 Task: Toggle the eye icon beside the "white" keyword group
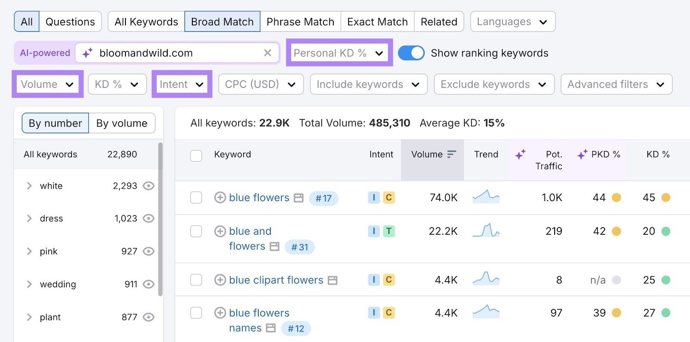148,186
